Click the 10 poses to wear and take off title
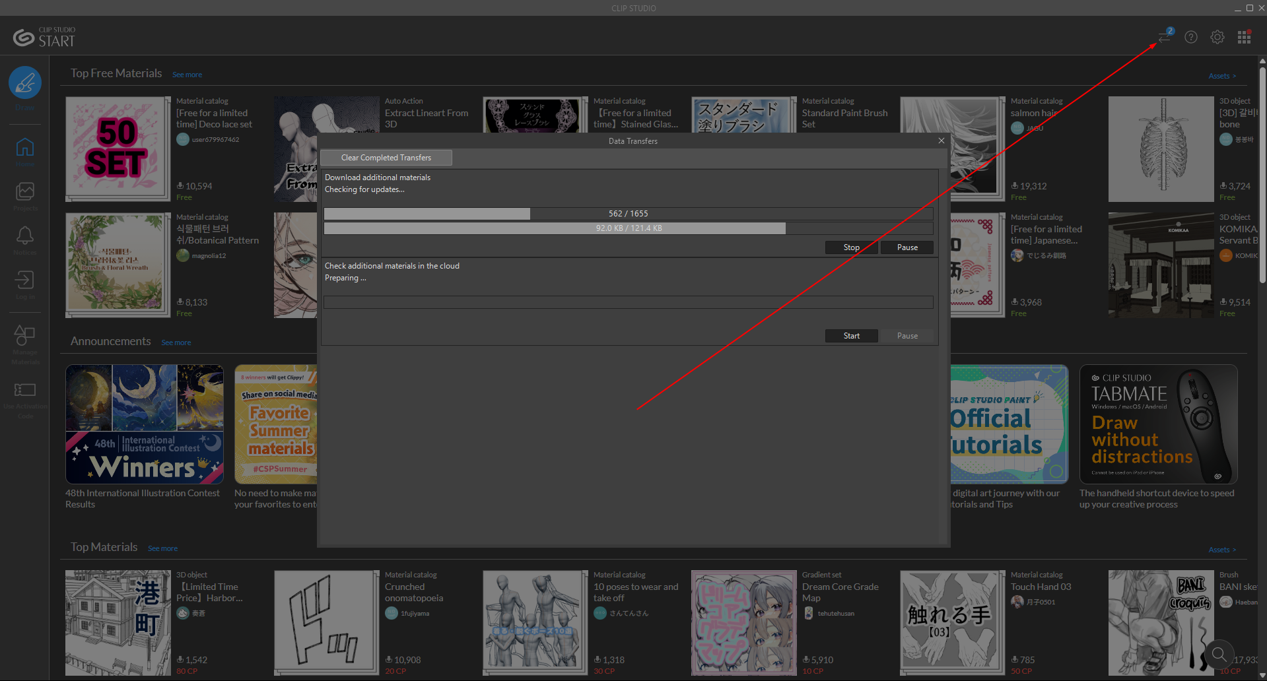The image size is (1267, 681). point(636,593)
